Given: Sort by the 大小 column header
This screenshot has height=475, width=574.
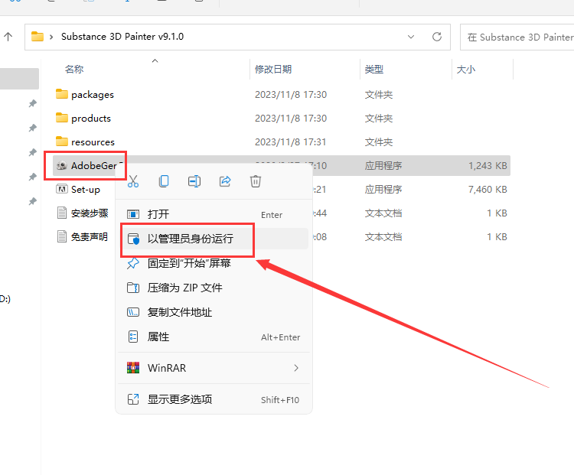Looking at the screenshot, I should point(465,69).
